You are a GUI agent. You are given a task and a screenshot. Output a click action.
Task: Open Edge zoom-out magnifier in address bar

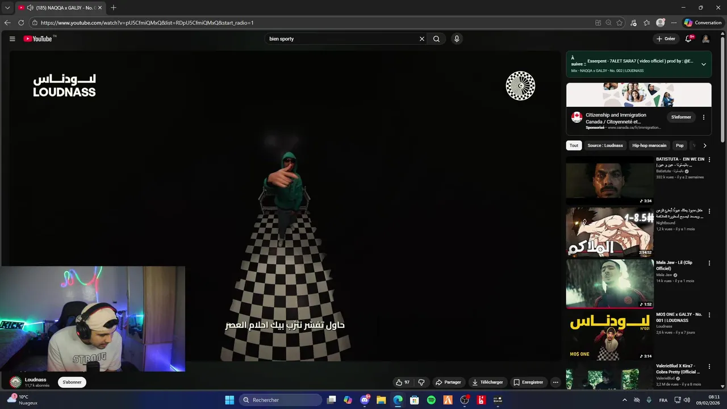[x=609, y=23]
